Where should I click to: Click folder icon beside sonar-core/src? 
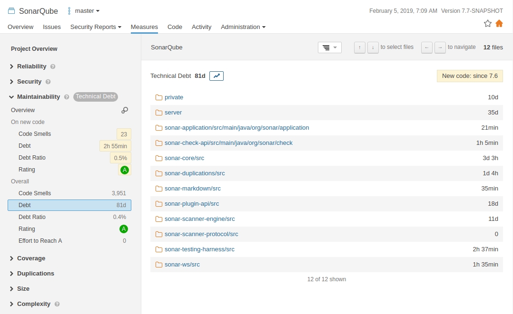point(158,158)
